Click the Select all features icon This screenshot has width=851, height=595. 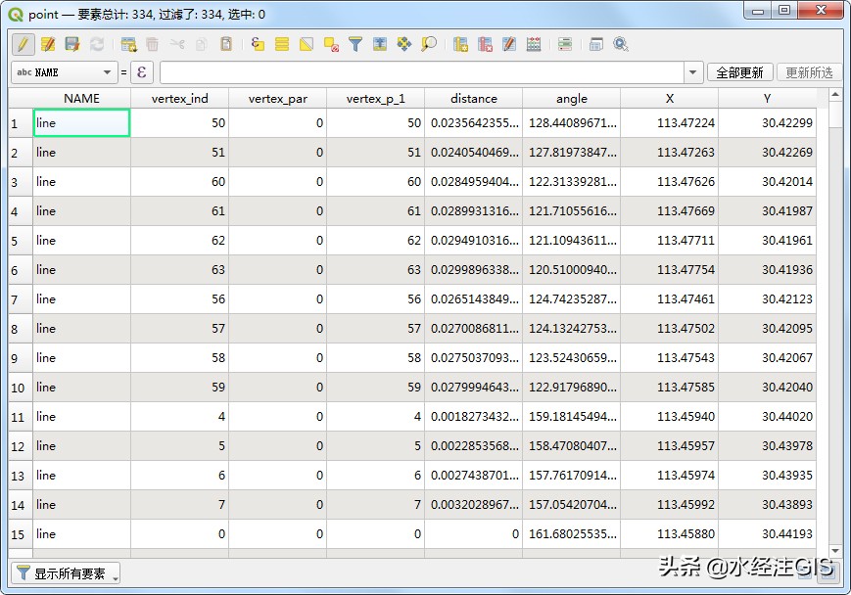[282, 44]
